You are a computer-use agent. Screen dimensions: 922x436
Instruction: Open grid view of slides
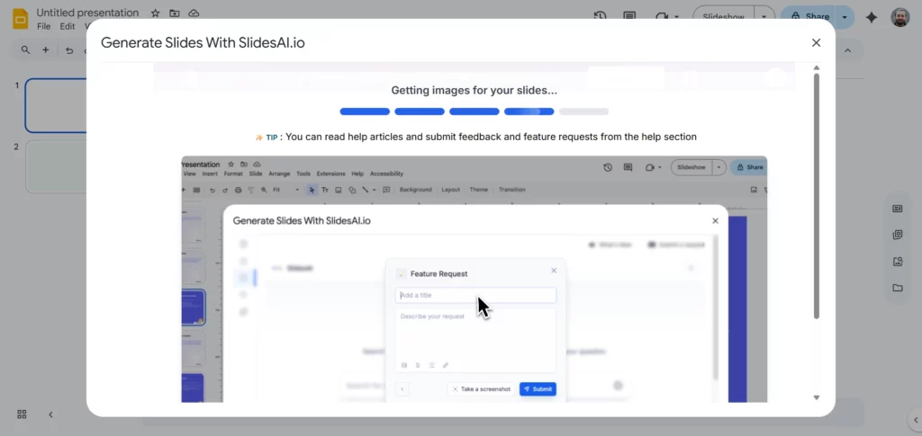(x=22, y=414)
